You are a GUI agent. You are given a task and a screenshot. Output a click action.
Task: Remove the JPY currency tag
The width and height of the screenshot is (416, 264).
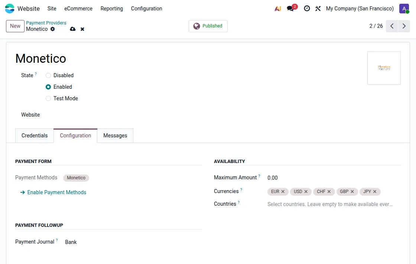pos(375,192)
